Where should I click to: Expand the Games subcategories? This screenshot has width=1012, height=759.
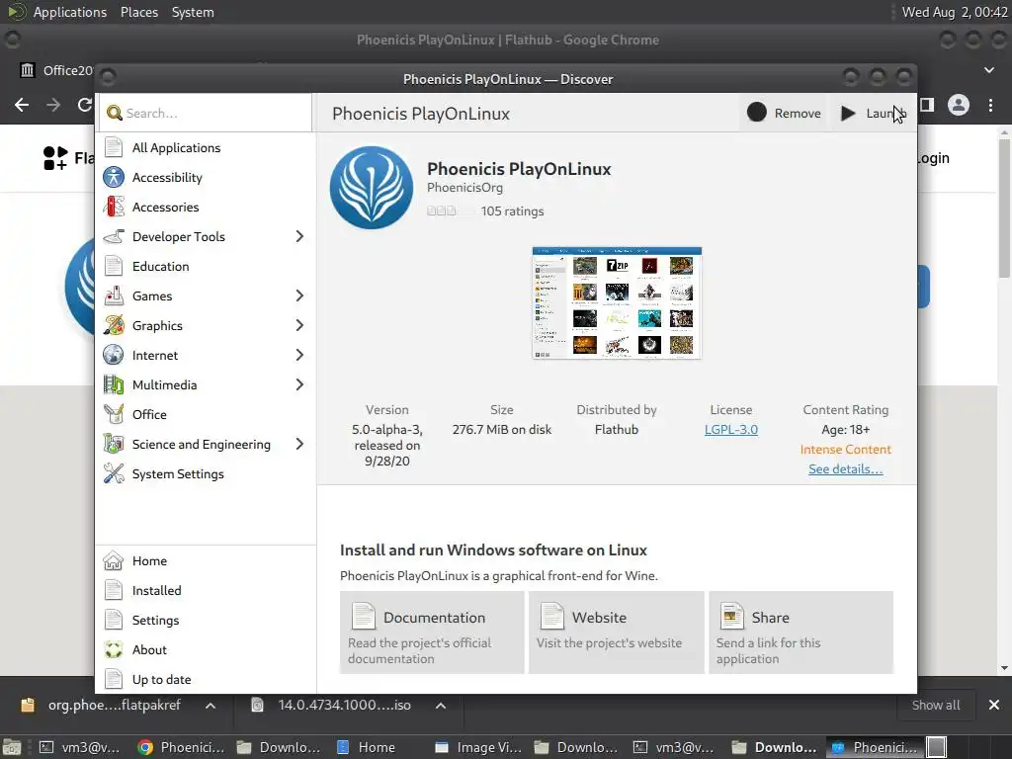(x=299, y=295)
